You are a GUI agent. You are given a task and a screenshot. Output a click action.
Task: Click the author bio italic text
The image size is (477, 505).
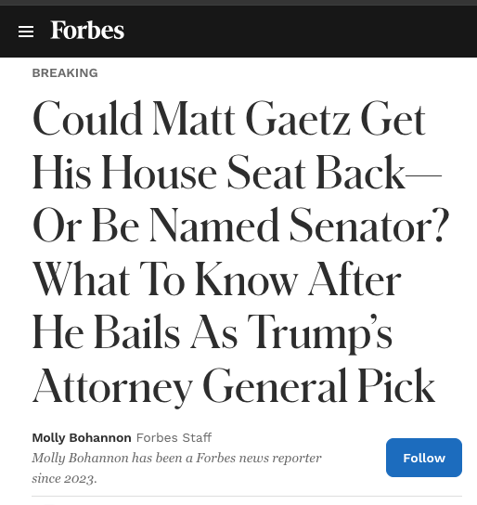click(x=176, y=468)
